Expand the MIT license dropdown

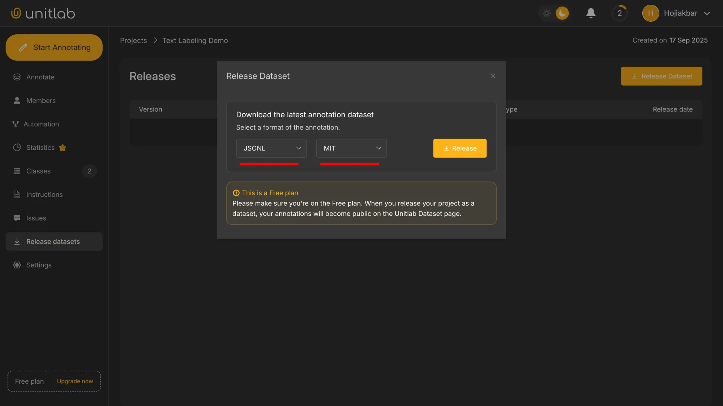351,148
